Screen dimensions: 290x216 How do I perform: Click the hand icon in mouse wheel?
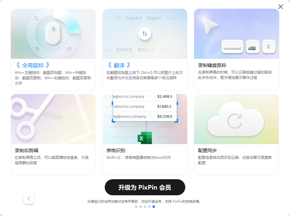pyautogui.click(x=37, y=49)
